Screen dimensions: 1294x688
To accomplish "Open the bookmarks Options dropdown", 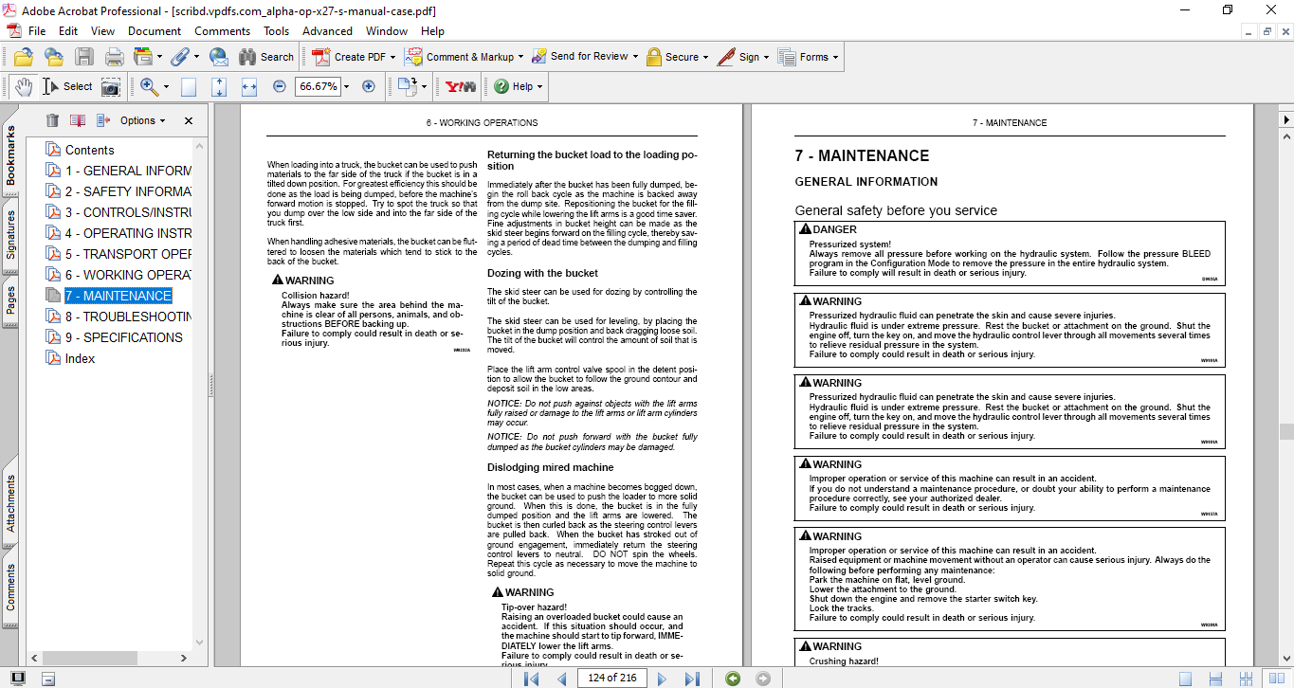I will (x=142, y=120).
